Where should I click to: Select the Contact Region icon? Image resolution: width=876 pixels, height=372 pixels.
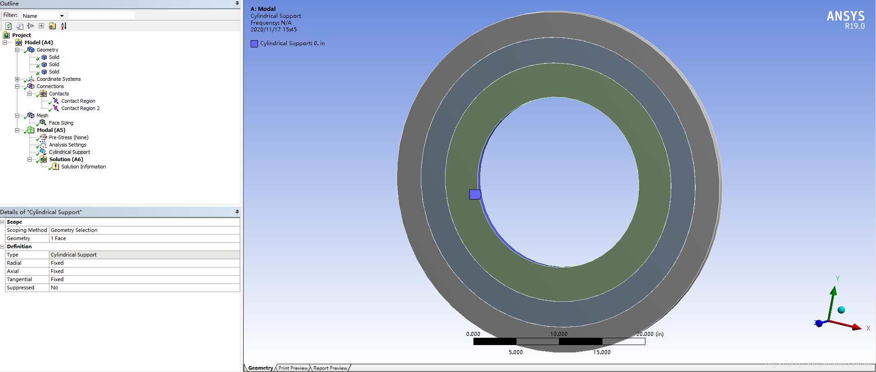pyautogui.click(x=56, y=101)
